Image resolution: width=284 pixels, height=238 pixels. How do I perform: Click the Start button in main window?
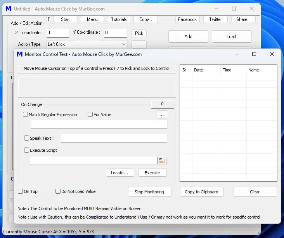pos(65,19)
